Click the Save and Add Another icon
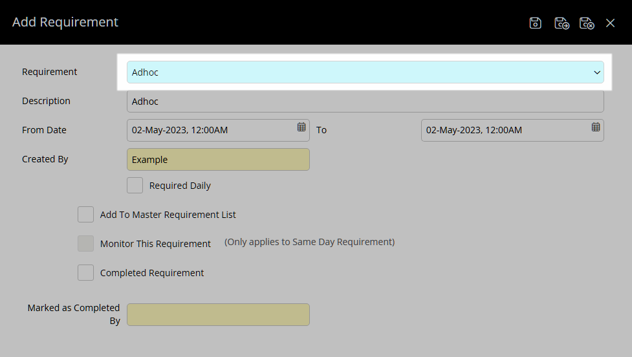 [561, 23]
